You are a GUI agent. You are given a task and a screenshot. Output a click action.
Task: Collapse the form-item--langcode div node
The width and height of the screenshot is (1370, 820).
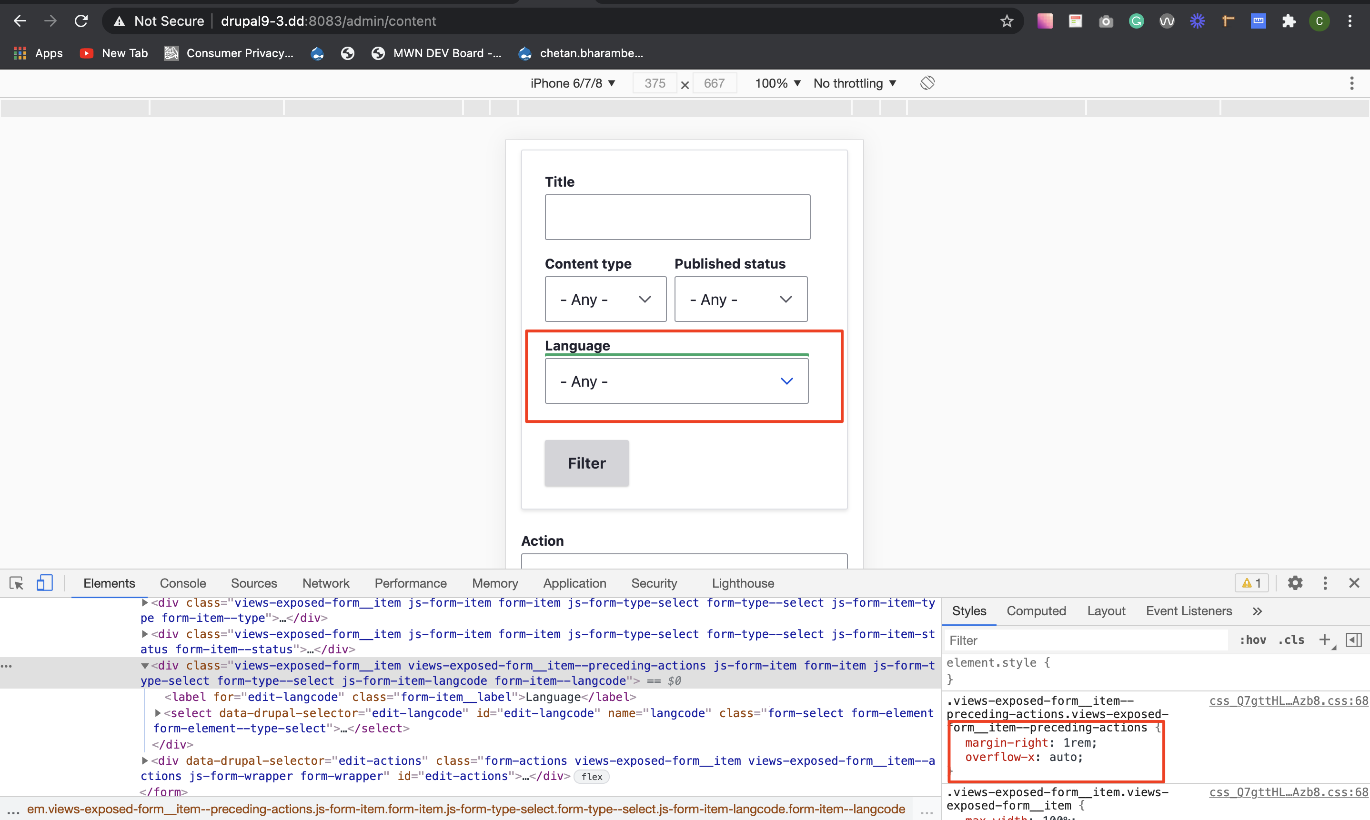coord(144,665)
